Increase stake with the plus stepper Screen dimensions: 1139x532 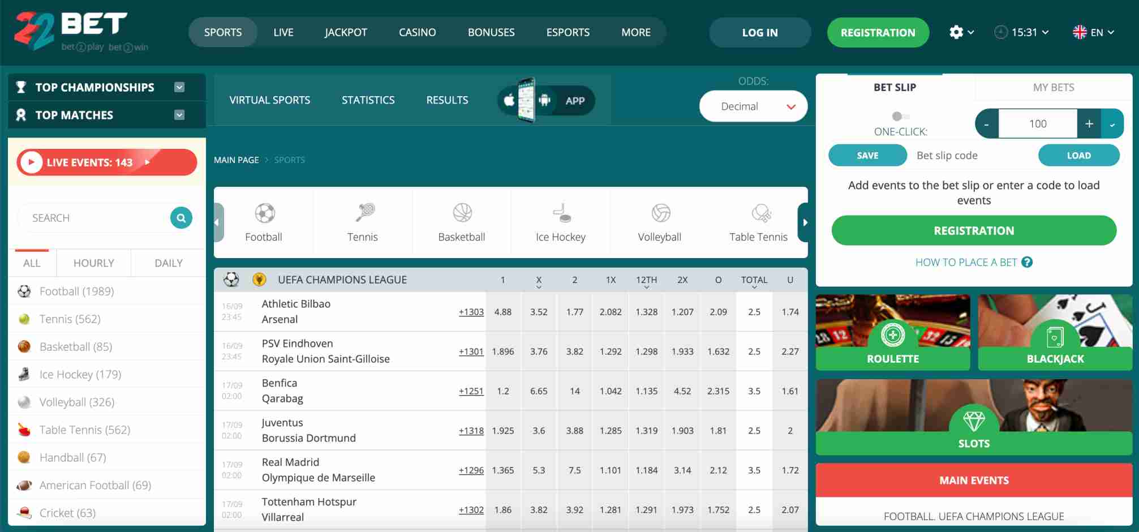[x=1089, y=123]
